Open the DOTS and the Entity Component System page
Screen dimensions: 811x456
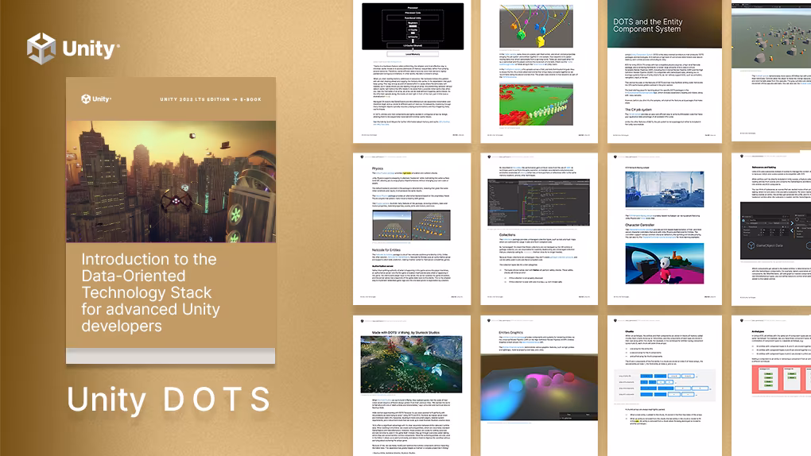click(x=664, y=71)
